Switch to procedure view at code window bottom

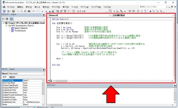(x=48, y=81)
